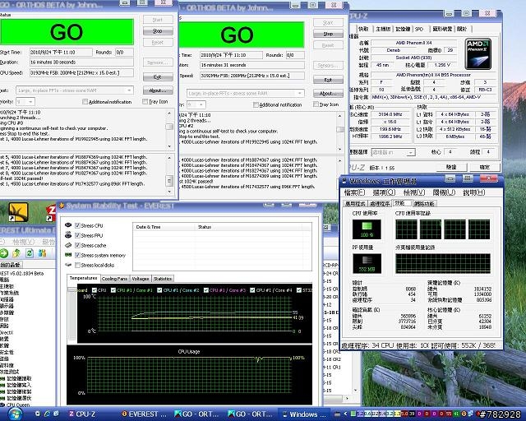Viewport: 526px width, 421px height.
Task: Toggle the CPU #1 / Core #1 graph checkbox
Action: click(x=113, y=290)
